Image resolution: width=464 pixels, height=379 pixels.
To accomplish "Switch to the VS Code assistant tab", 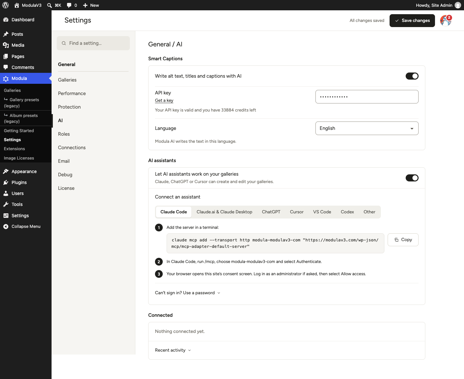I will point(322,212).
